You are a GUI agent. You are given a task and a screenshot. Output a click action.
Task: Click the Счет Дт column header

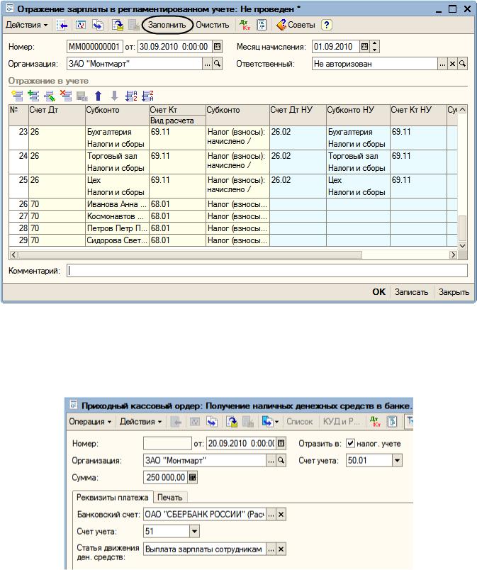click(x=57, y=116)
